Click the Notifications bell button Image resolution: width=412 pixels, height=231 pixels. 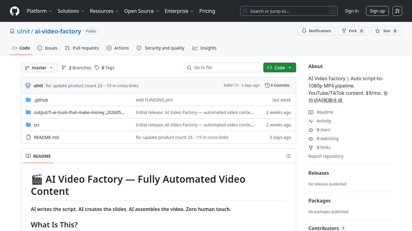[316, 31]
